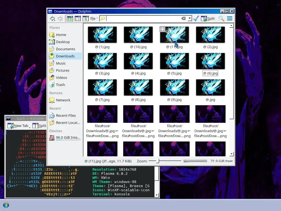
Task: Switch to Icons view mode
Action: tap(70, 18)
